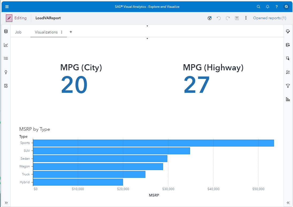This screenshot has width=293, height=207.
Task: Open the Filters funnel icon
Action: tap(288, 86)
